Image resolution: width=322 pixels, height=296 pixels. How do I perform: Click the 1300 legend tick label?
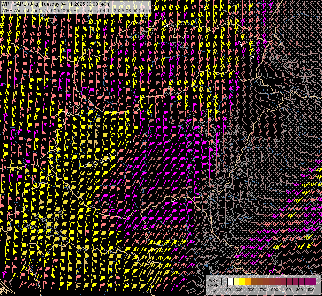tap(298, 289)
